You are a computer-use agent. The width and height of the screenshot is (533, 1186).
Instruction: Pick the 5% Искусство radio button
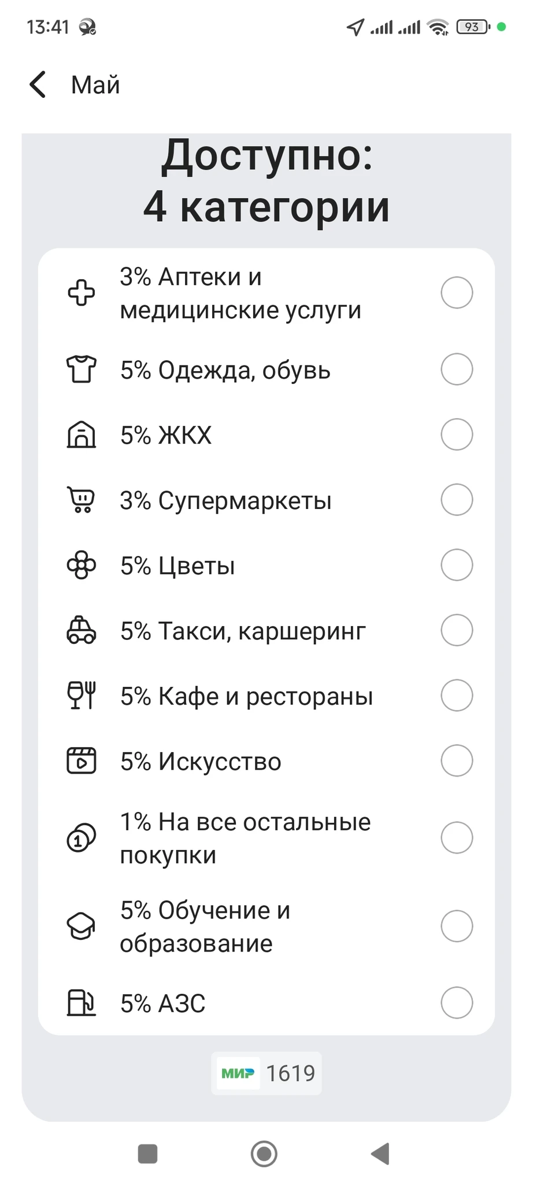point(457,761)
